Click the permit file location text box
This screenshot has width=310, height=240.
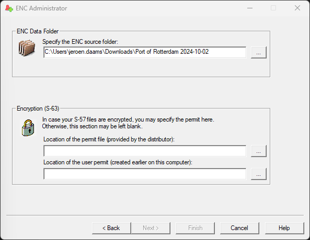[145, 151]
